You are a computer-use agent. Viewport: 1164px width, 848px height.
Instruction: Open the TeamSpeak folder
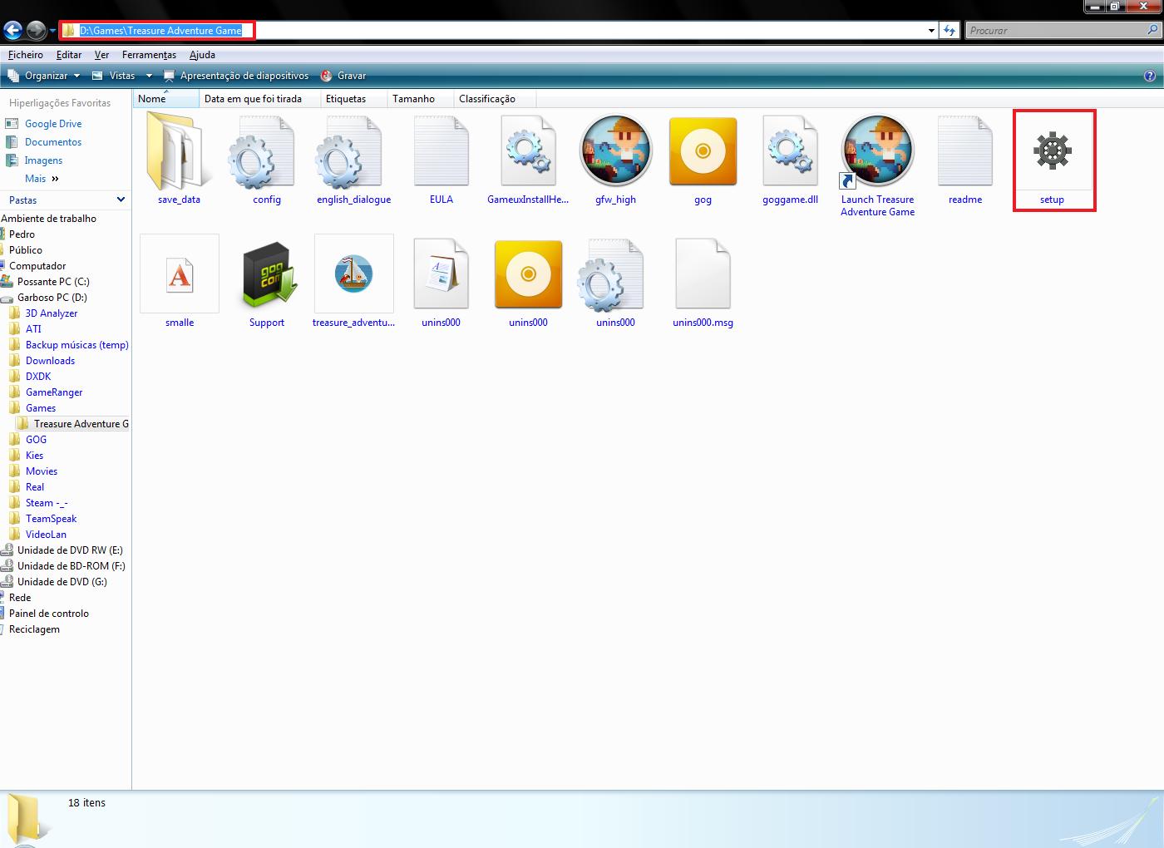click(51, 519)
